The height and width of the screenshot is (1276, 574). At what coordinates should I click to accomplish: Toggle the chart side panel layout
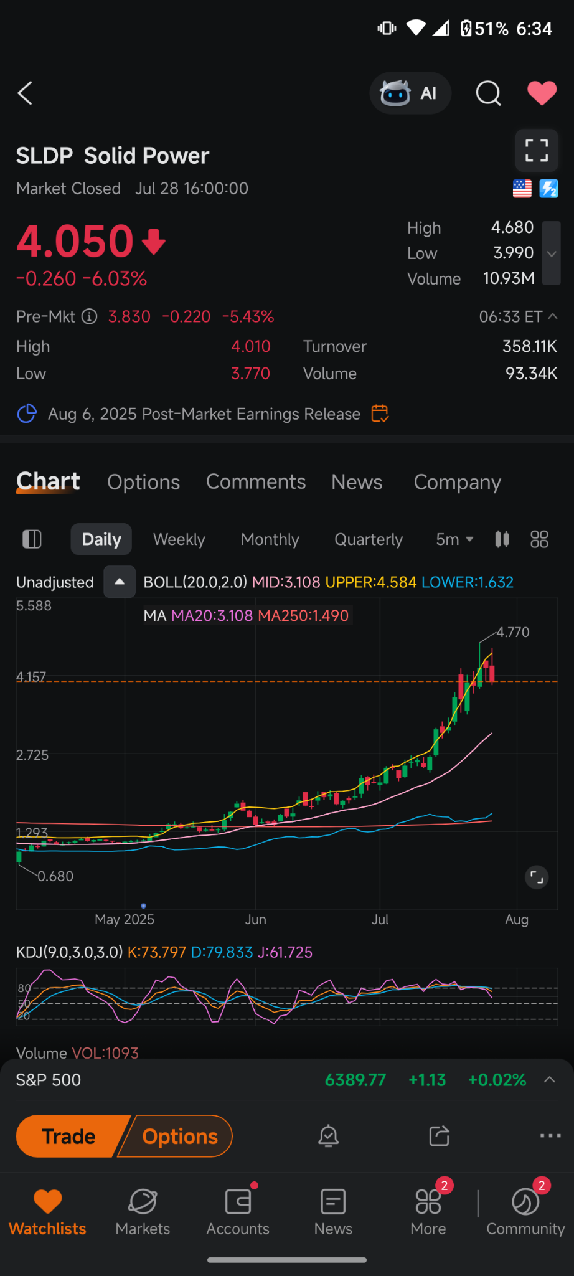tap(32, 539)
